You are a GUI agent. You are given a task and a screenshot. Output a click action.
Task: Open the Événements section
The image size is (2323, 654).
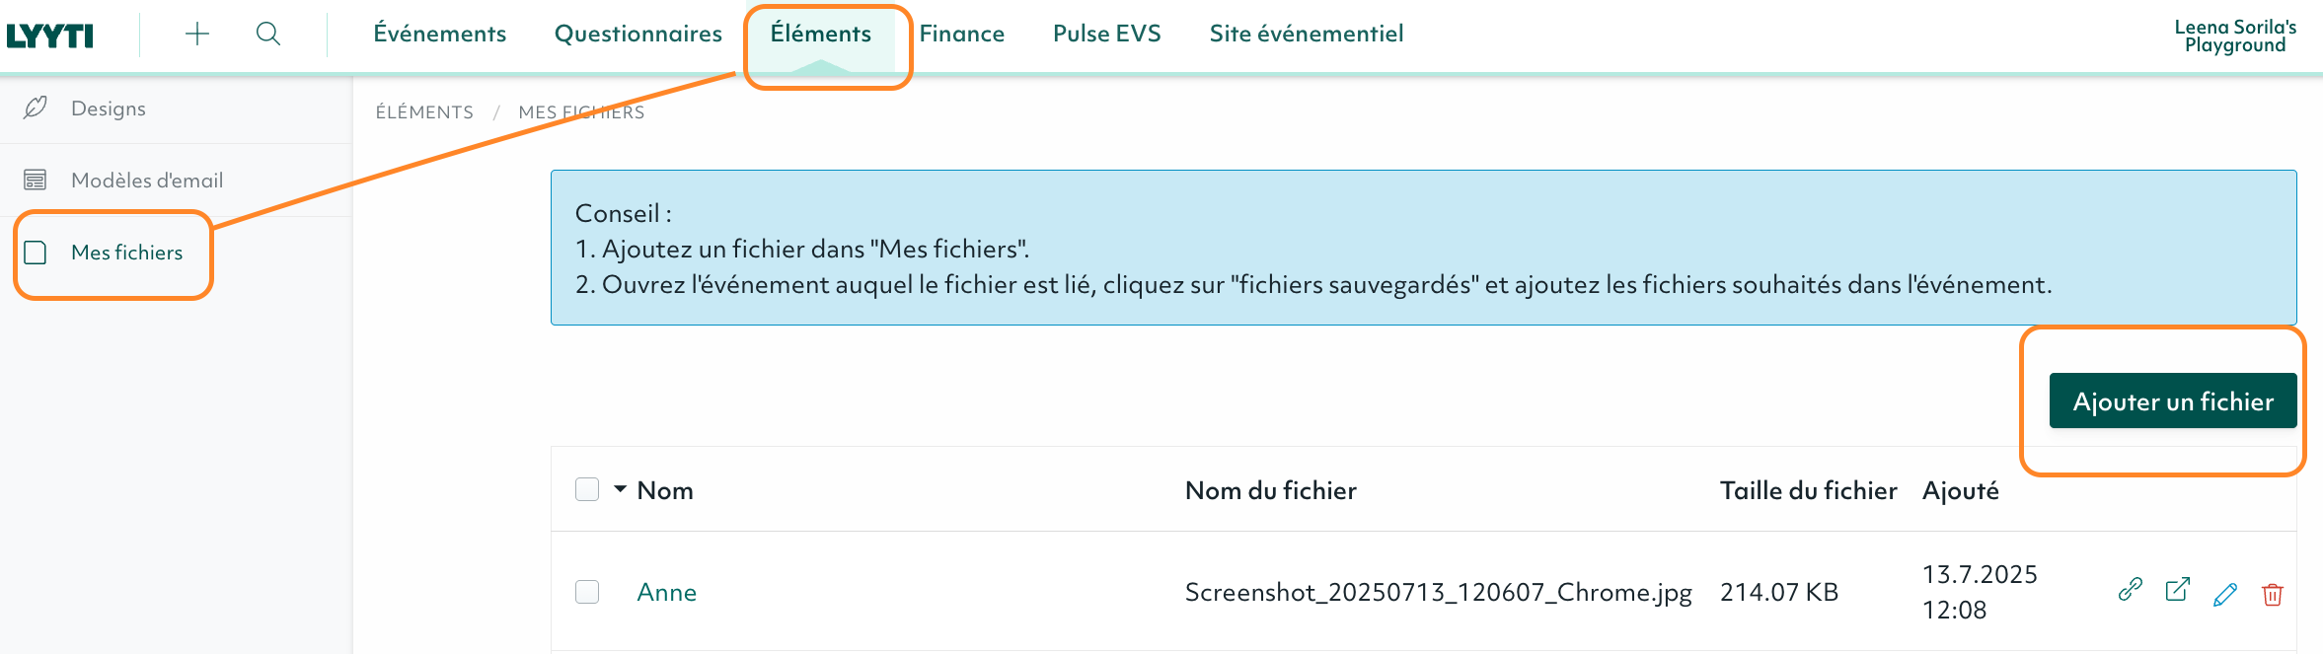point(439,33)
